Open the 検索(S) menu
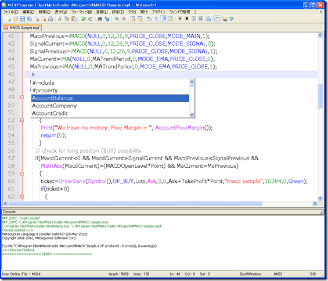The height and width of the screenshot is (281, 328). 45,12
